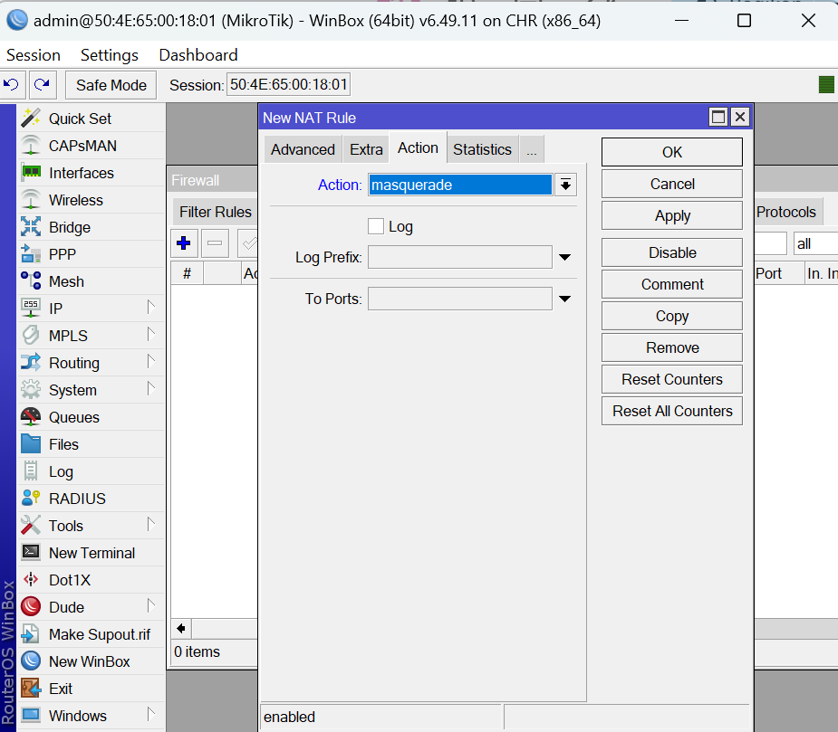Image resolution: width=838 pixels, height=732 pixels.
Task: Click the MPLS menu icon
Action: 31,336
